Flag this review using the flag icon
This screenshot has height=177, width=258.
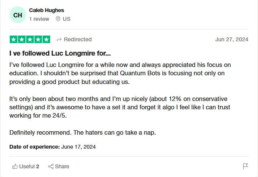(x=245, y=166)
